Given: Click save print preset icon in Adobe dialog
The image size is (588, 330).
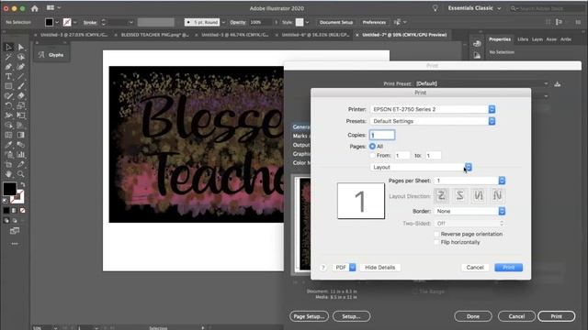Looking at the screenshot, I should coord(558,83).
